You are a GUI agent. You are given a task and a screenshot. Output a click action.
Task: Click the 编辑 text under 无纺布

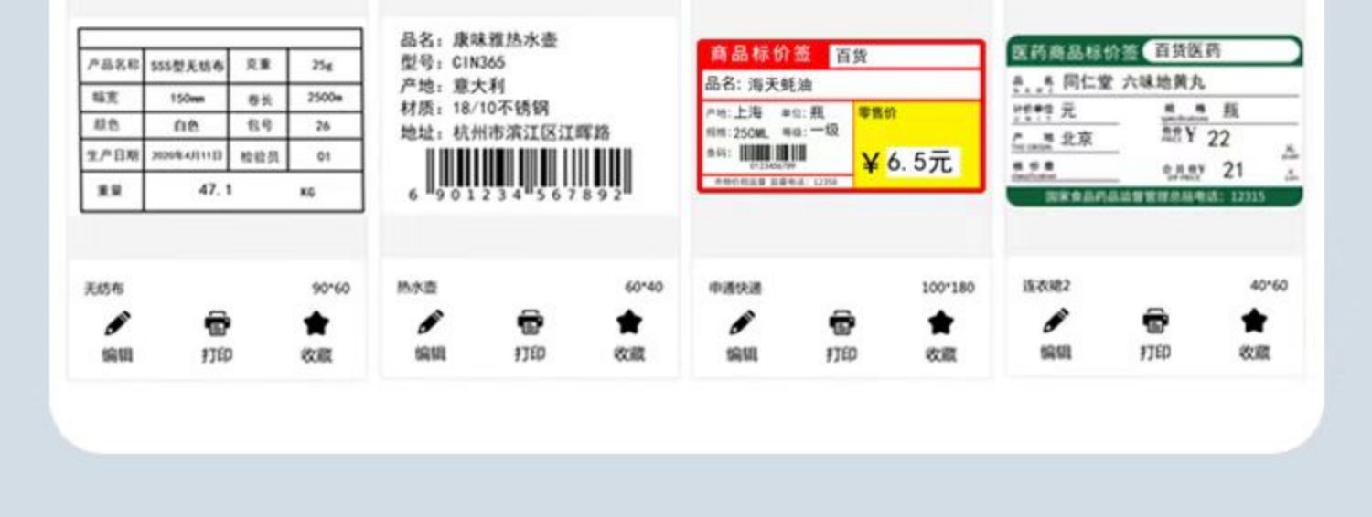[117, 355]
